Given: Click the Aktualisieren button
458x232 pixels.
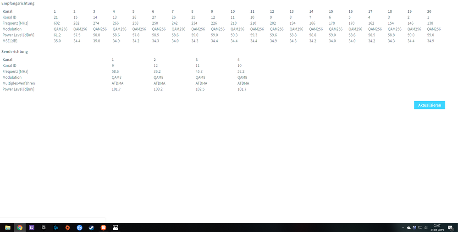Looking at the screenshot, I should pyautogui.click(x=430, y=105).
